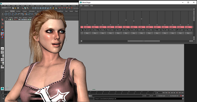Image resolution: width=197 pixels, height=102 pixels.
Task: Open Options menu in Blend Shape window
Action: pos(86,6)
